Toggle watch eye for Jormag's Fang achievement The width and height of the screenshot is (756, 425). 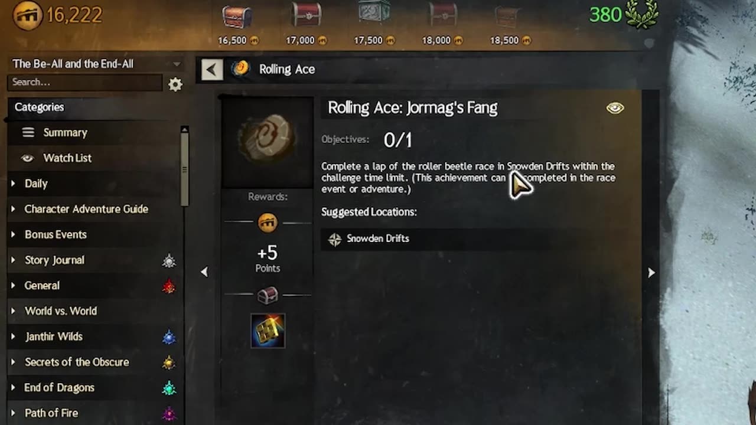coord(615,108)
